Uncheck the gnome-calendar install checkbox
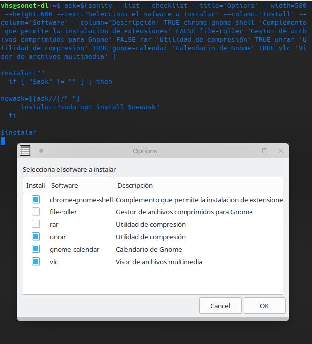The image size is (312, 344). coord(36,249)
